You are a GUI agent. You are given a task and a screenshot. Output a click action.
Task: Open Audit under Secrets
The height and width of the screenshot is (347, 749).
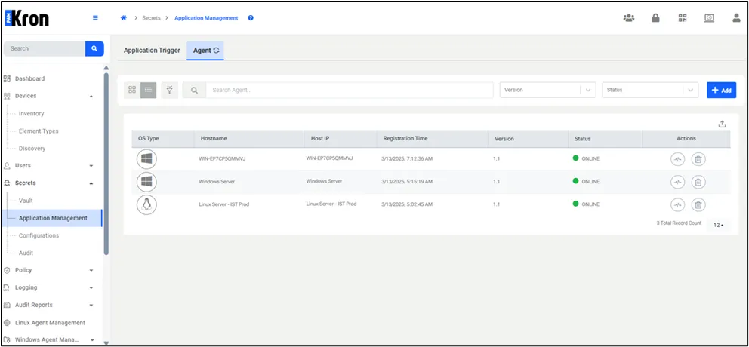pyautogui.click(x=26, y=253)
